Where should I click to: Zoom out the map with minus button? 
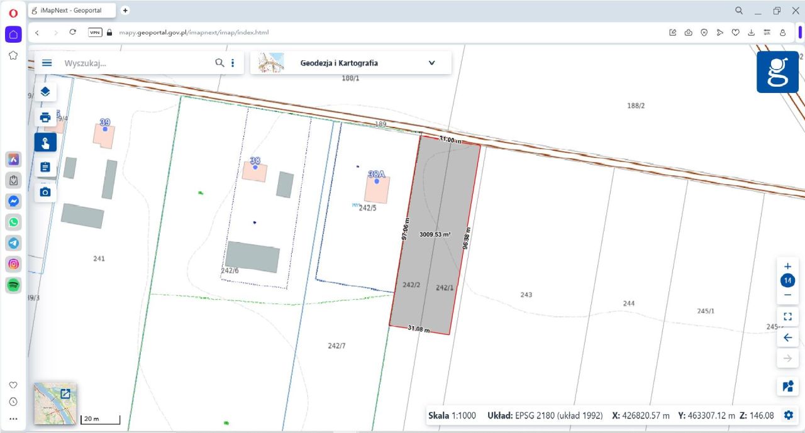pyautogui.click(x=787, y=295)
